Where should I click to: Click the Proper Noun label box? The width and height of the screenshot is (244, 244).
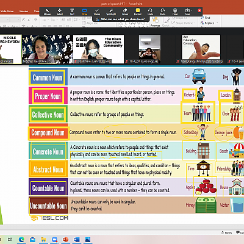[x=48, y=96]
